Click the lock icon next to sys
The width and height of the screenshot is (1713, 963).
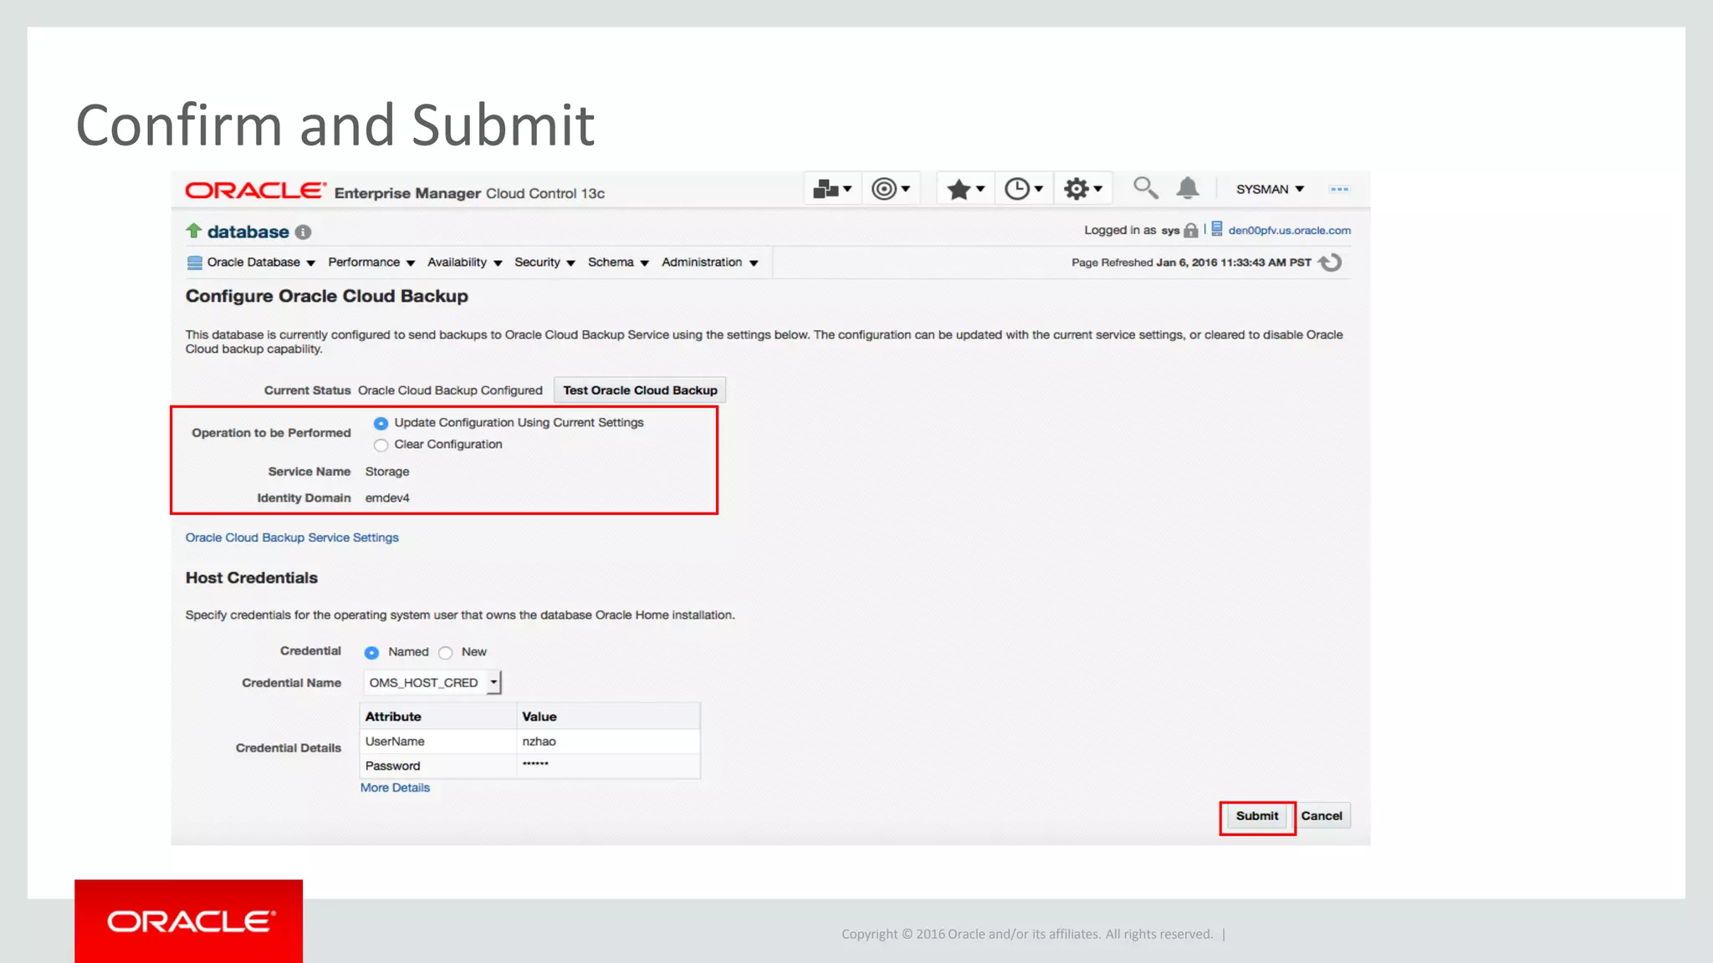coord(1191,231)
